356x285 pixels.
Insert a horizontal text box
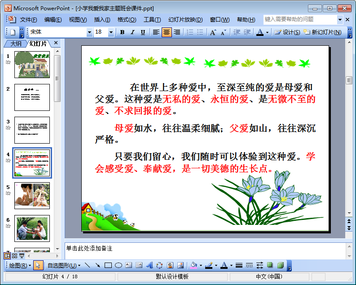[x=129, y=265]
